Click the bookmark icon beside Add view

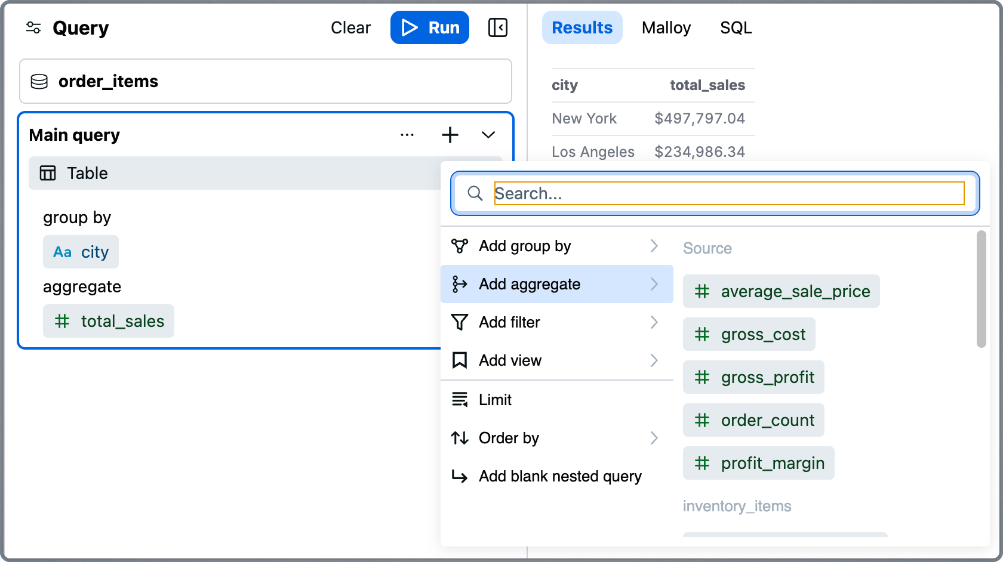click(459, 360)
